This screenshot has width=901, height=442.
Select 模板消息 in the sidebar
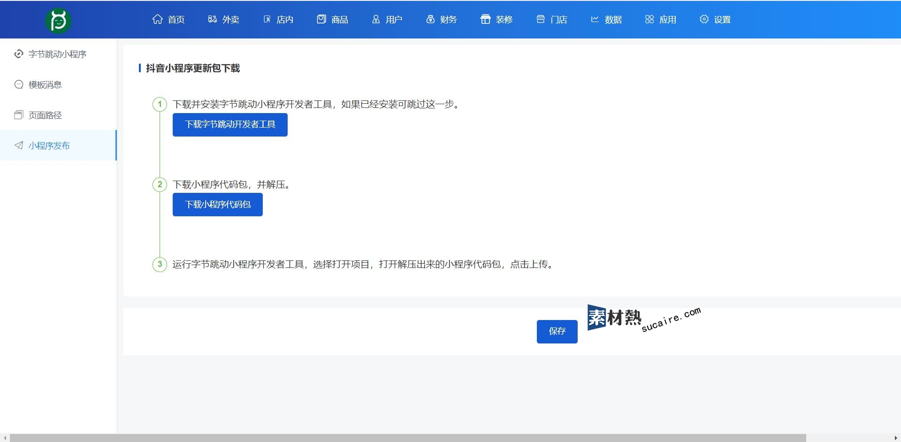(58, 84)
